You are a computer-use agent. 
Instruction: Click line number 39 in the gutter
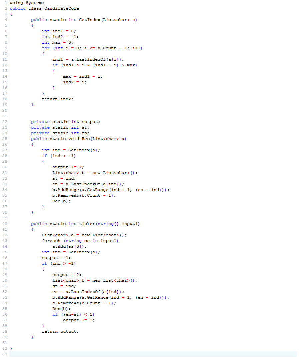[x=4, y=218]
